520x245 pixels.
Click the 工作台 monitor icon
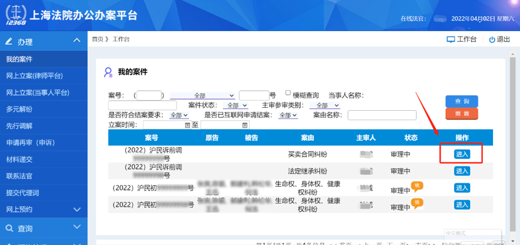[451, 40]
